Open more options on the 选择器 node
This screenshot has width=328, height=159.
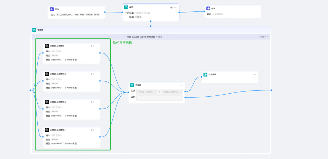tap(181, 85)
